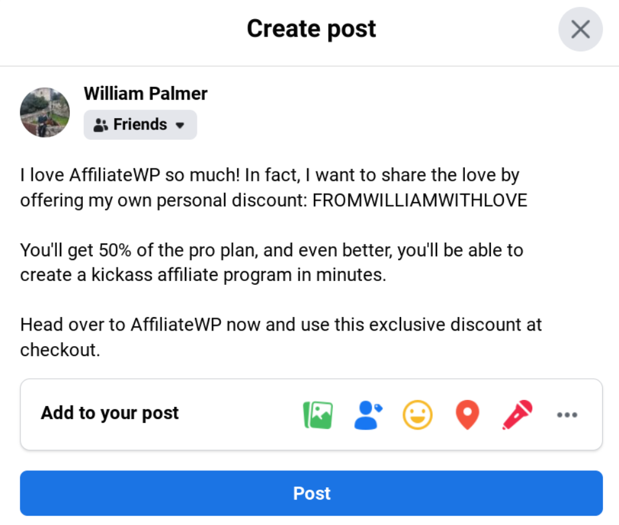The height and width of the screenshot is (525, 619).
Task: Click the "Create post" heading
Action: click(311, 29)
